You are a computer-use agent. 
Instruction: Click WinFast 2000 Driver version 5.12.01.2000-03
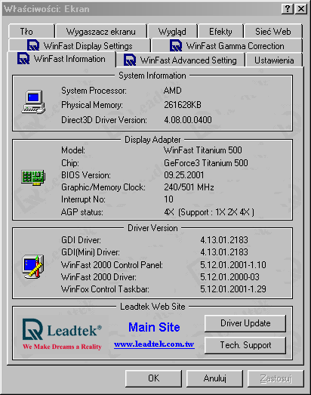point(229,277)
